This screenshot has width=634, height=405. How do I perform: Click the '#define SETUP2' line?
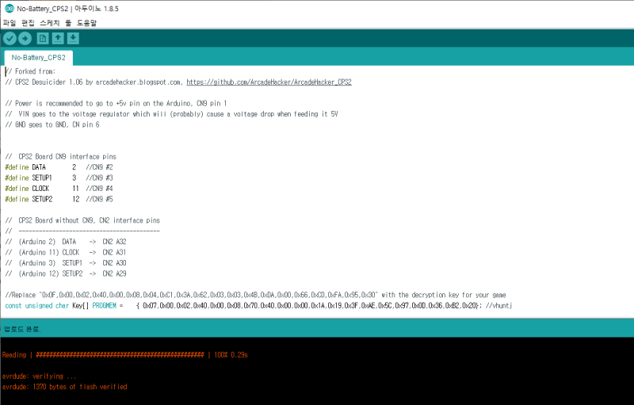coord(59,199)
